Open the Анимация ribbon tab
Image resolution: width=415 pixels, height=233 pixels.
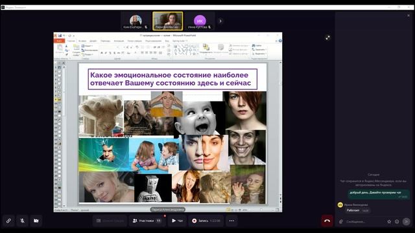tap(119, 41)
